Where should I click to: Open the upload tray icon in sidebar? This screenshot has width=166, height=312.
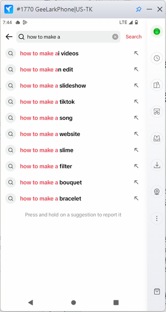(157, 138)
